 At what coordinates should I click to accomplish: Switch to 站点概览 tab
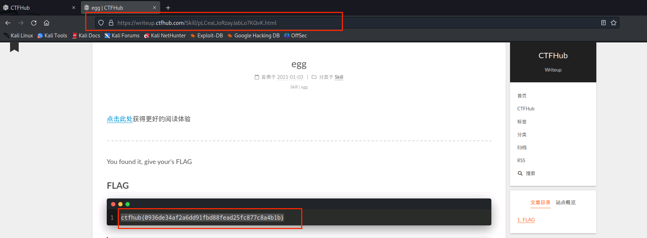566,202
